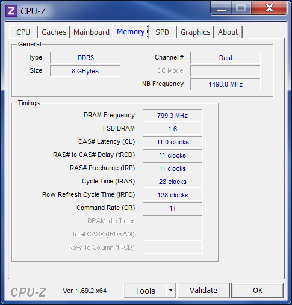Click the Validate button
The image size is (292, 305).
tap(203, 291)
